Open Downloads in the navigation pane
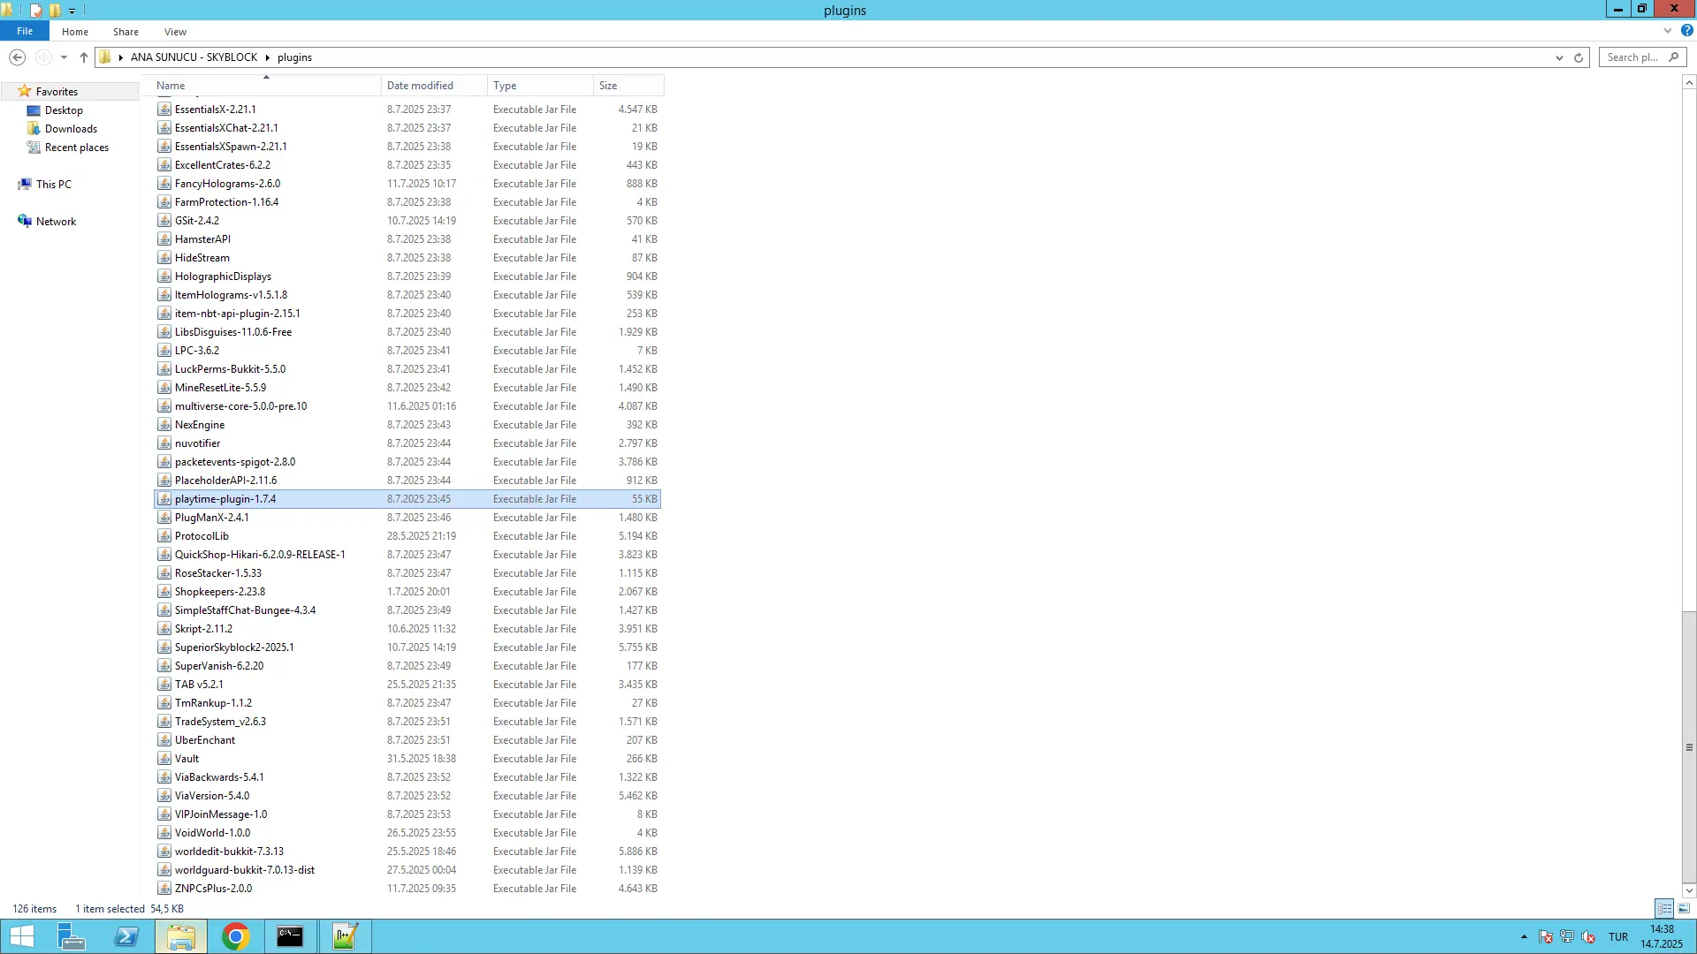 click(71, 129)
